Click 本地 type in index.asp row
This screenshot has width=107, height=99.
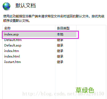point(60,34)
